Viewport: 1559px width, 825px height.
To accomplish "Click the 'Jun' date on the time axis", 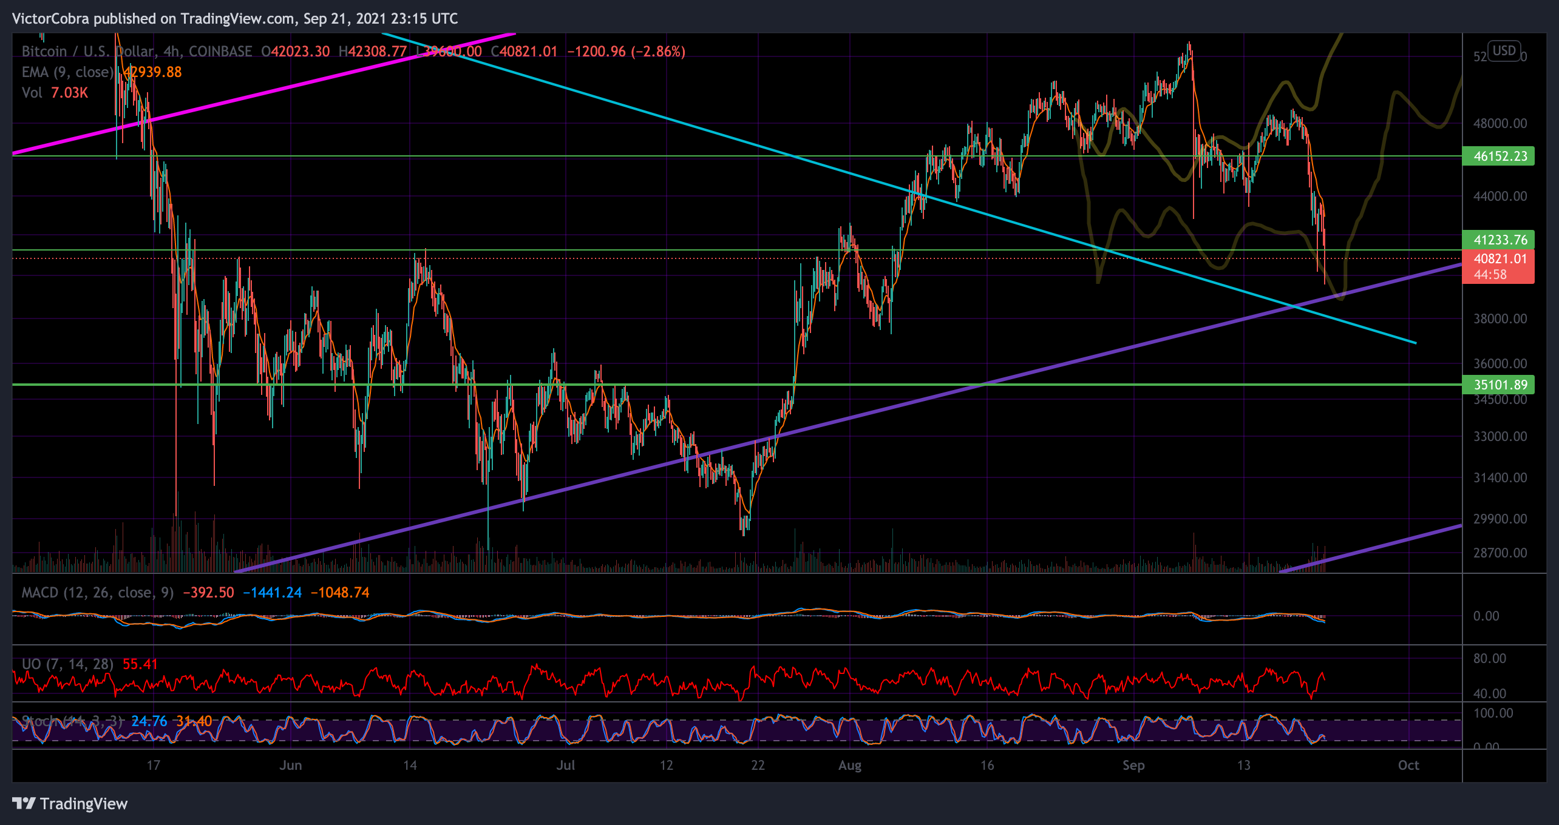I will [291, 766].
